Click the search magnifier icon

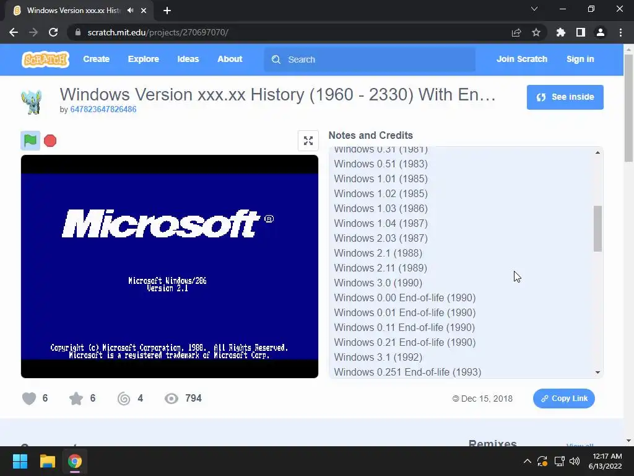click(276, 59)
